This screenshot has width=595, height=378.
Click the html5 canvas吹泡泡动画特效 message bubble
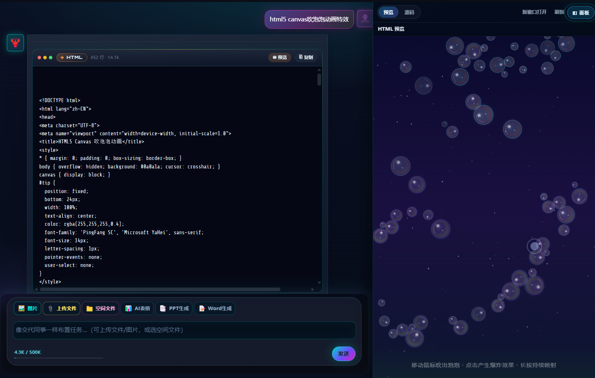pos(309,19)
